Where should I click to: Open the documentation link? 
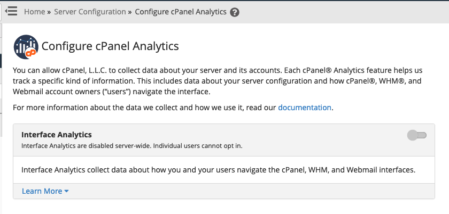(x=305, y=107)
